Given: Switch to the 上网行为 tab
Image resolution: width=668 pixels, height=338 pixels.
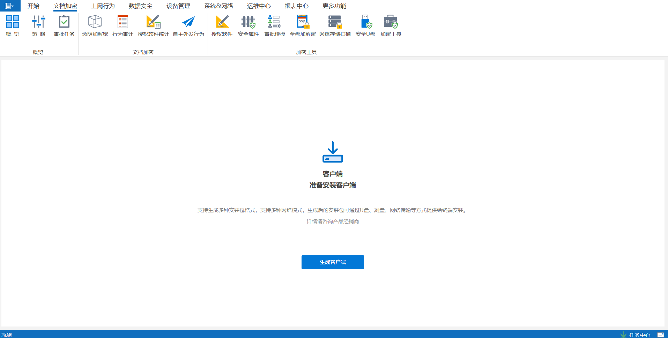Looking at the screenshot, I should tap(103, 6).
